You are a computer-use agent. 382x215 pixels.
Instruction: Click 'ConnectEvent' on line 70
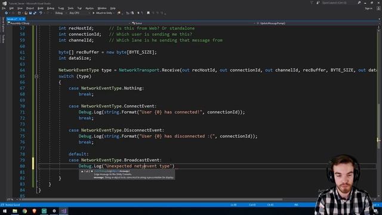[139, 106]
